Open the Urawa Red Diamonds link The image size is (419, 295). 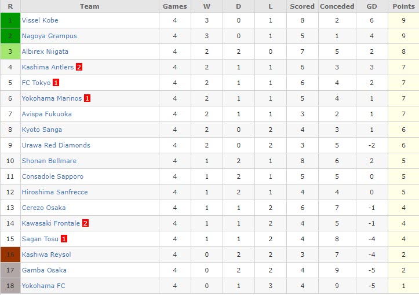click(x=56, y=145)
